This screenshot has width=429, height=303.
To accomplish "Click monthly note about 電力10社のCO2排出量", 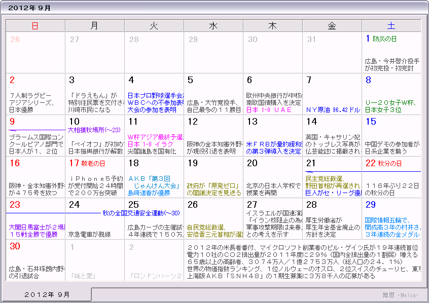I will pos(303,254).
